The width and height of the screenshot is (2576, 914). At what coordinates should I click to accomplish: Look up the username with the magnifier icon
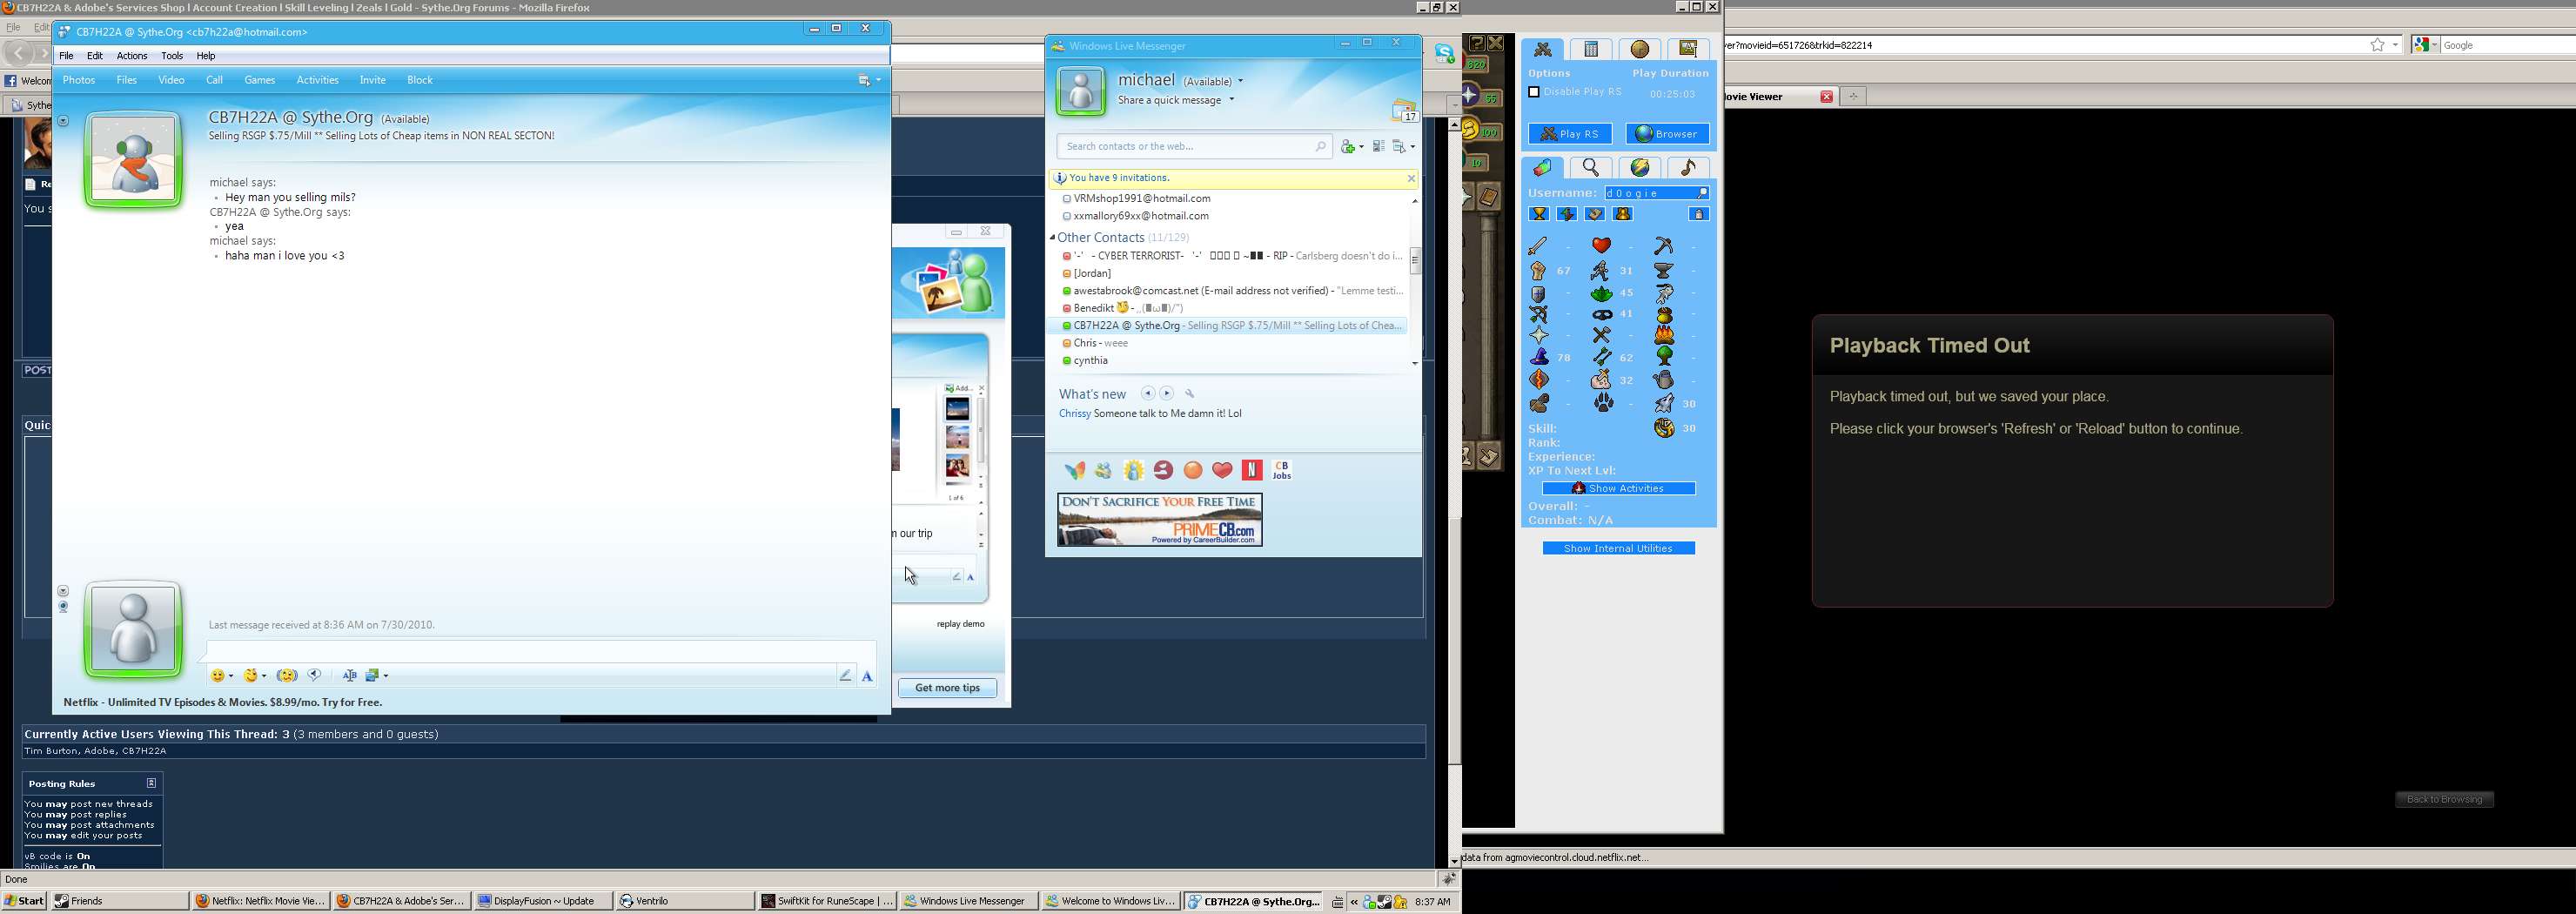point(1703,193)
